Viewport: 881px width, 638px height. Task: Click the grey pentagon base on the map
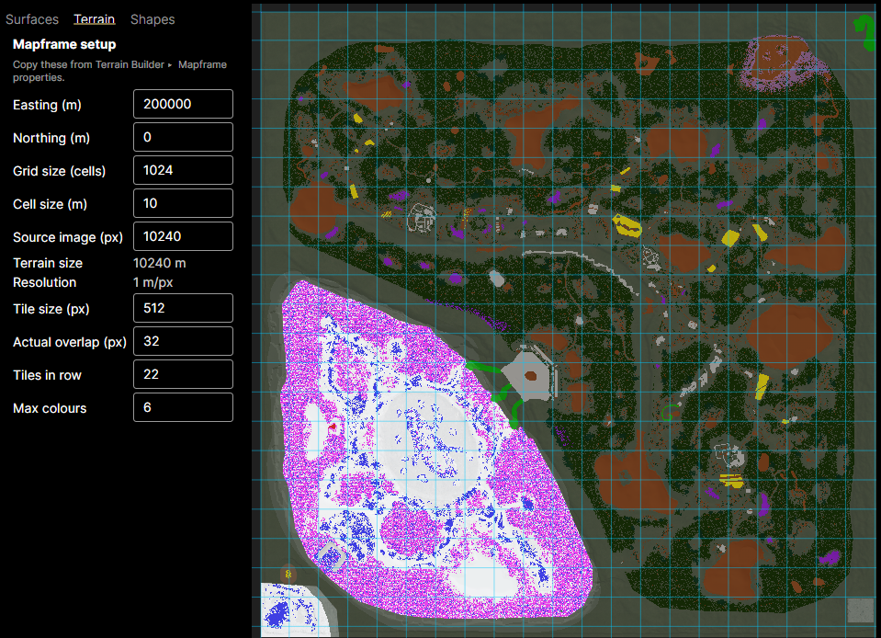click(x=528, y=375)
